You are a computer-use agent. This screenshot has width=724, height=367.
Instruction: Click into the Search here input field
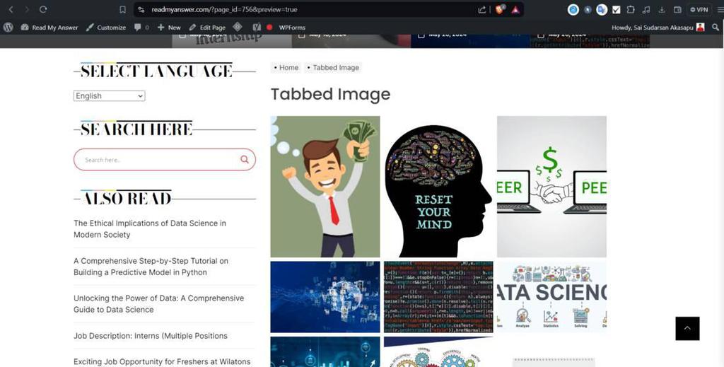point(157,160)
